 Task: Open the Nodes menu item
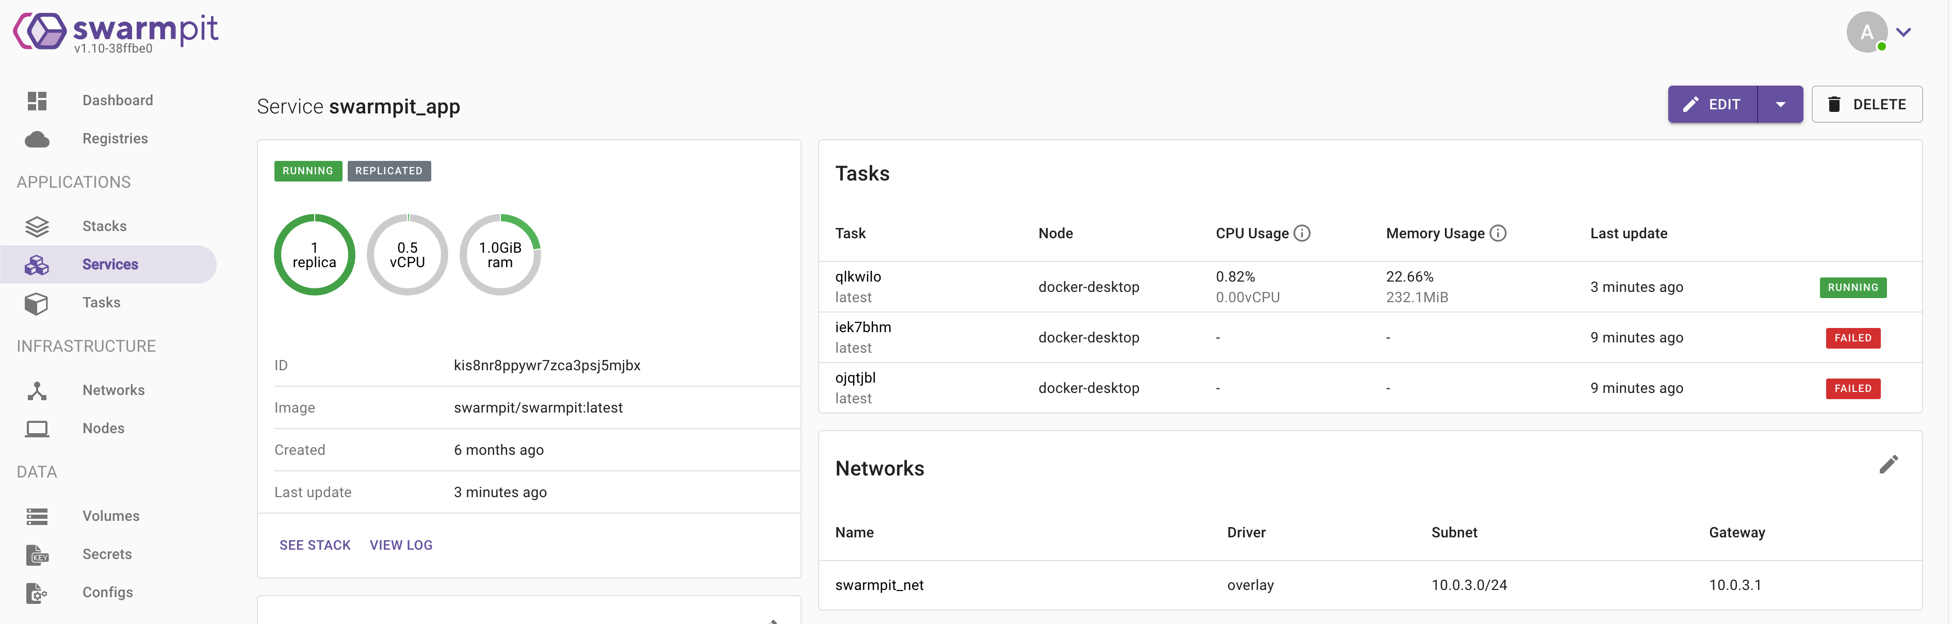[108, 429]
